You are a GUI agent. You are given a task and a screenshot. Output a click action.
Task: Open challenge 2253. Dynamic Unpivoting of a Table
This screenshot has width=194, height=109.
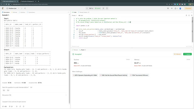coord(85,75)
